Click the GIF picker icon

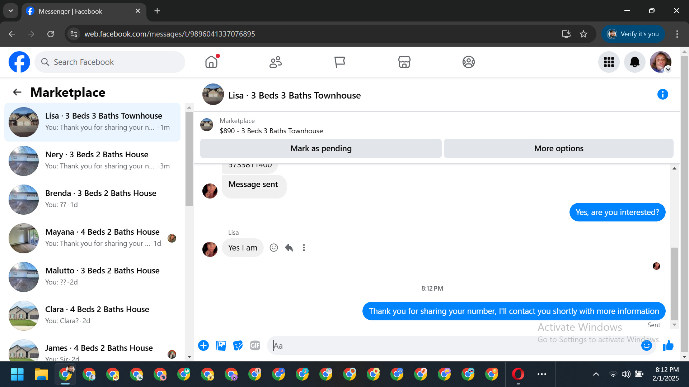[255, 345]
